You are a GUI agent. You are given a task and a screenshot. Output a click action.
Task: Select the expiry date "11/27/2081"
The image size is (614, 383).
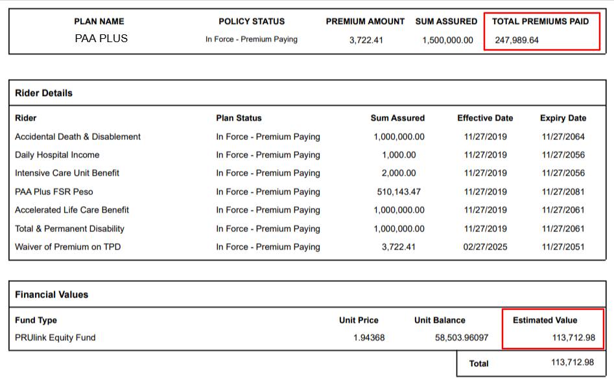[563, 192]
